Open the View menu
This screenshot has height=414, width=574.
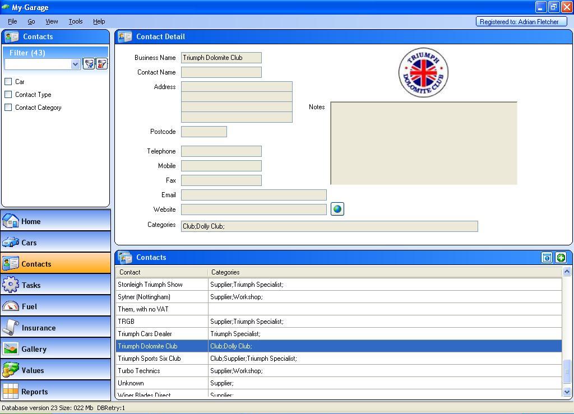tap(52, 21)
